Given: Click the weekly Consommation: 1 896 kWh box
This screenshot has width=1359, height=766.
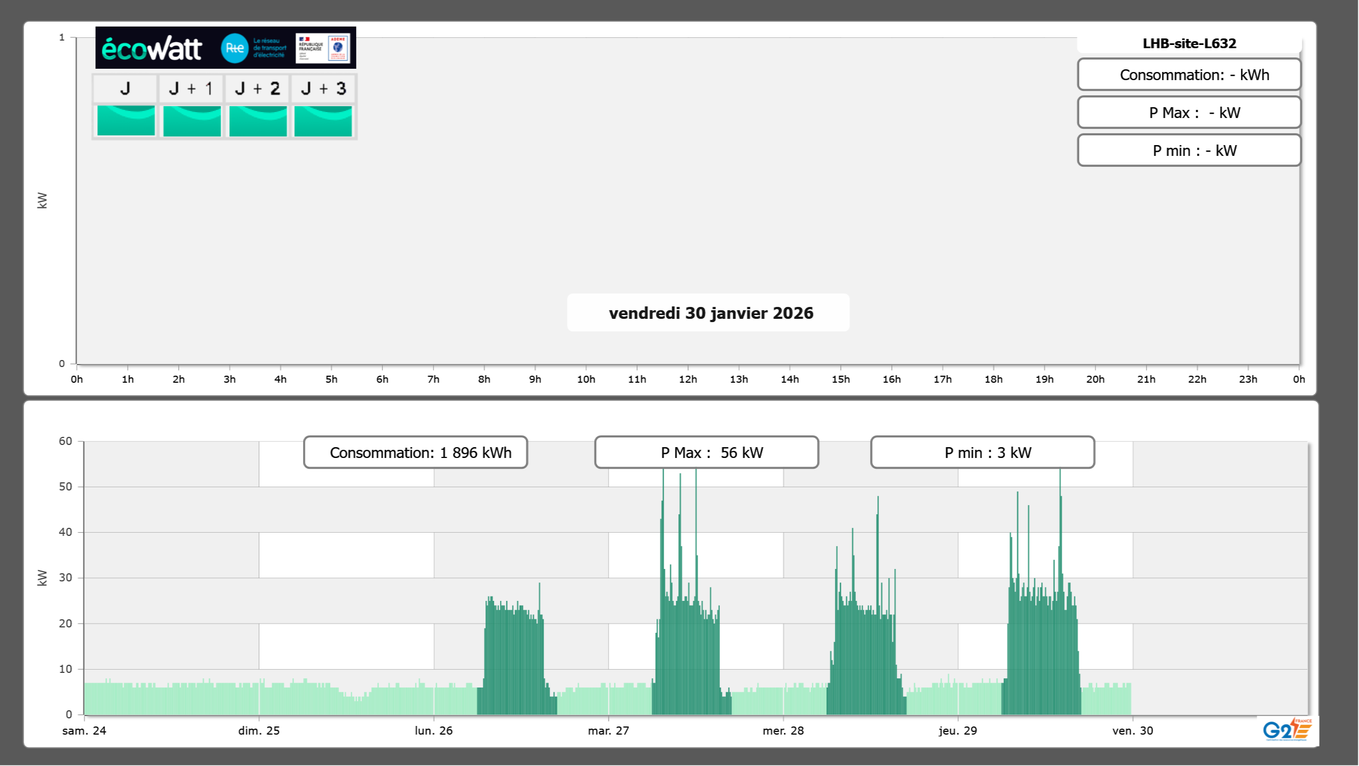Looking at the screenshot, I should point(416,453).
